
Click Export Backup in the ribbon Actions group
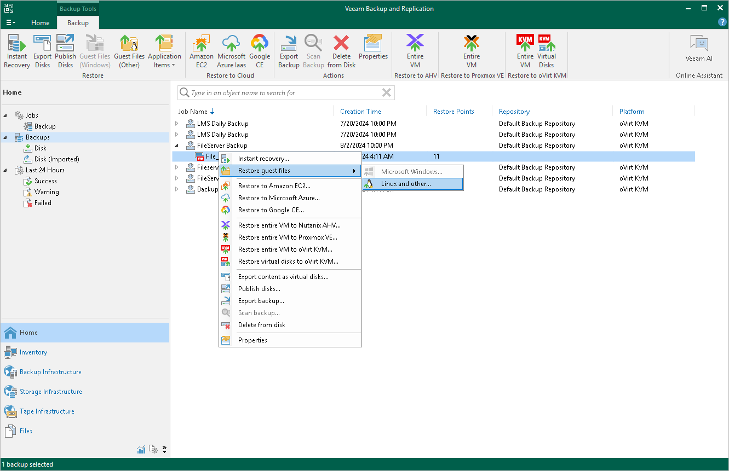[289, 51]
